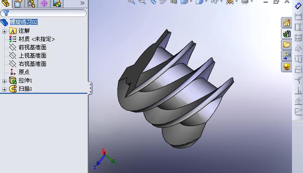
Task: Open the View Settings dropdown arrow
Action: click(252, 1)
